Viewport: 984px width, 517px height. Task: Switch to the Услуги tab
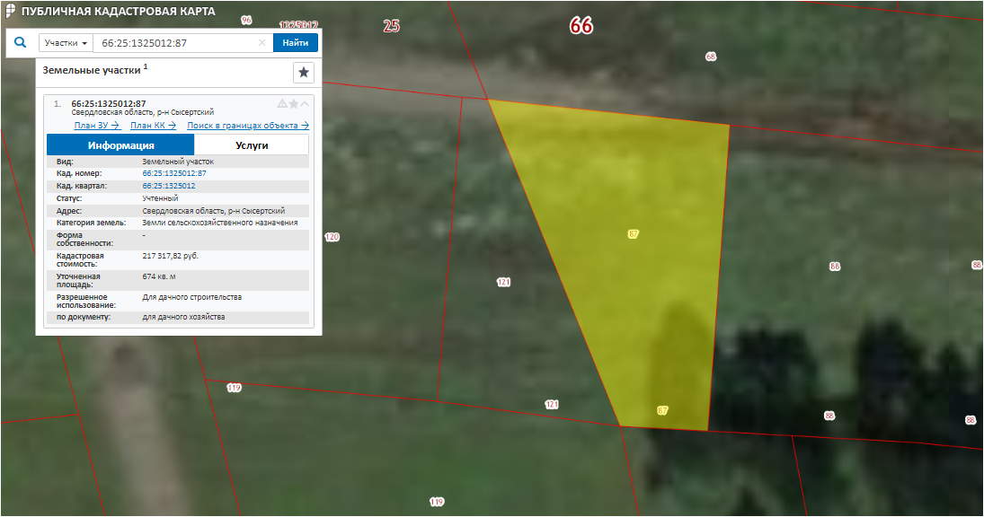click(x=252, y=145)
